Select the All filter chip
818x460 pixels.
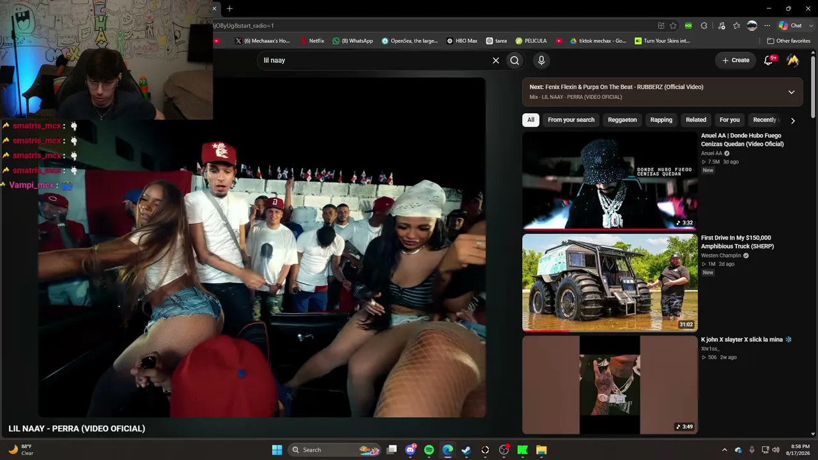point(530,120)
